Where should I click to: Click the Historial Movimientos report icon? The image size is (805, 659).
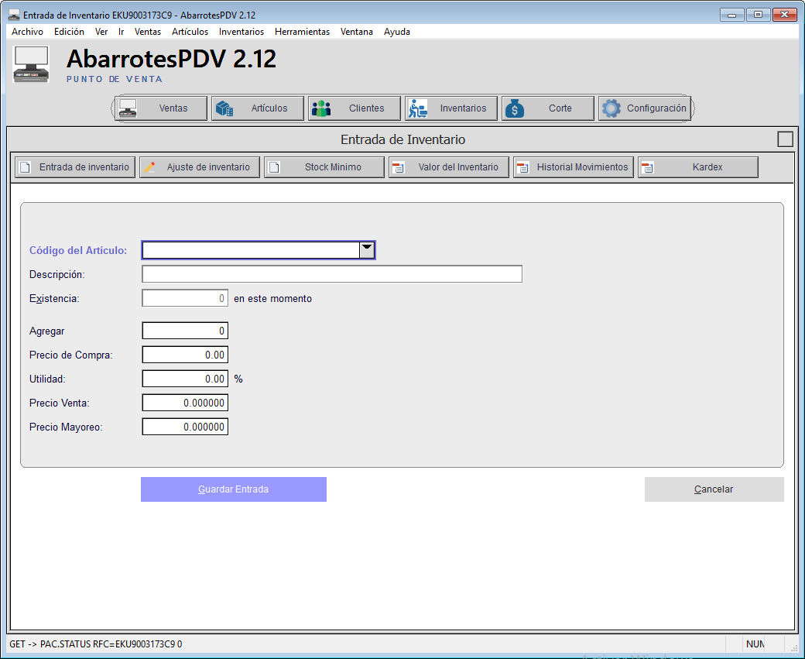(523, 167)
